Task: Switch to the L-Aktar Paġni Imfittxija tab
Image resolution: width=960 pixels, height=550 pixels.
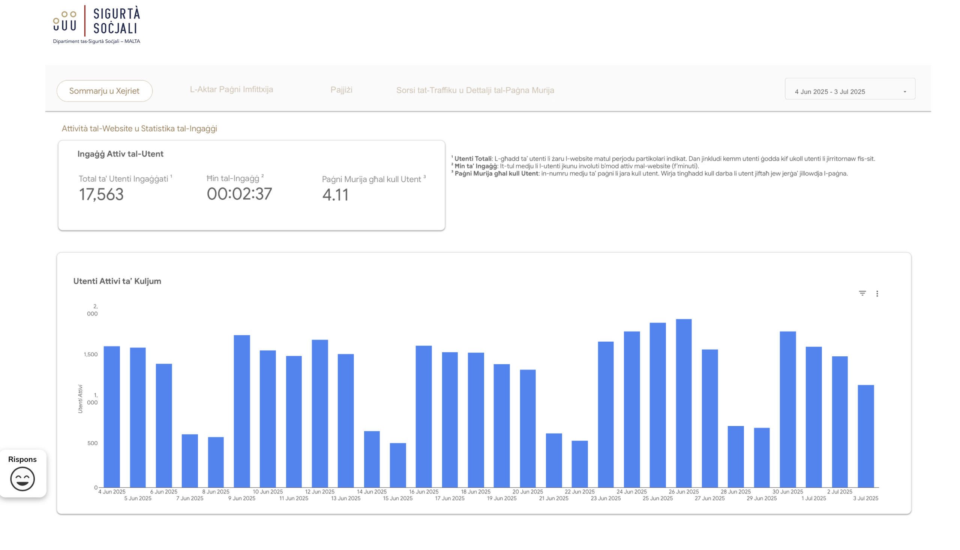Action: [x=232, y=90]
